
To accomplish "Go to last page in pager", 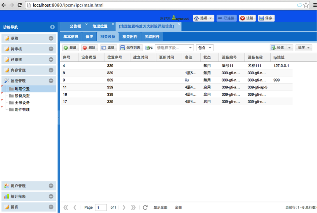I will click(133, 208).
